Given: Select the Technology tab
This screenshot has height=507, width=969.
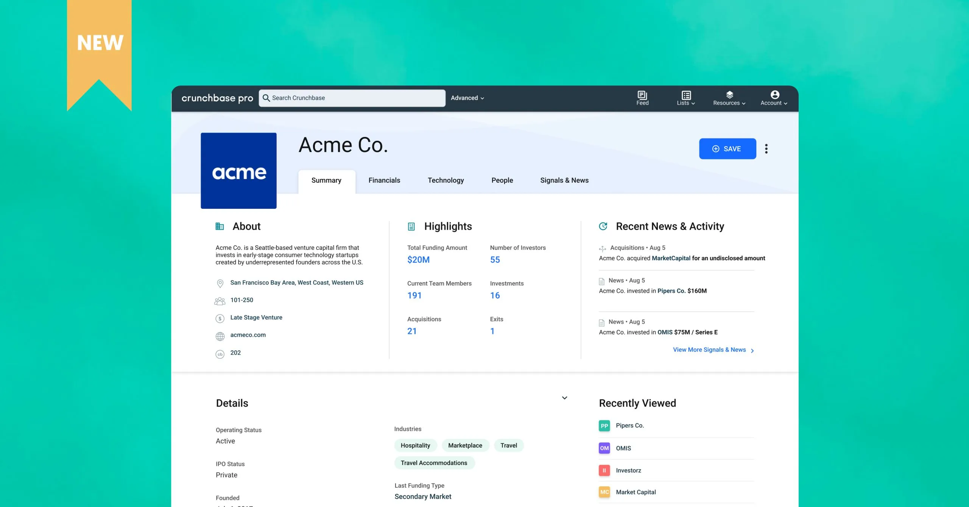Looking at the screenshot, I should coord(446,180).
